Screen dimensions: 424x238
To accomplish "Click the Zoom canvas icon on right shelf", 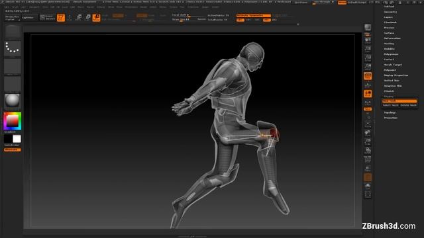I will click(x=368, y=50).
